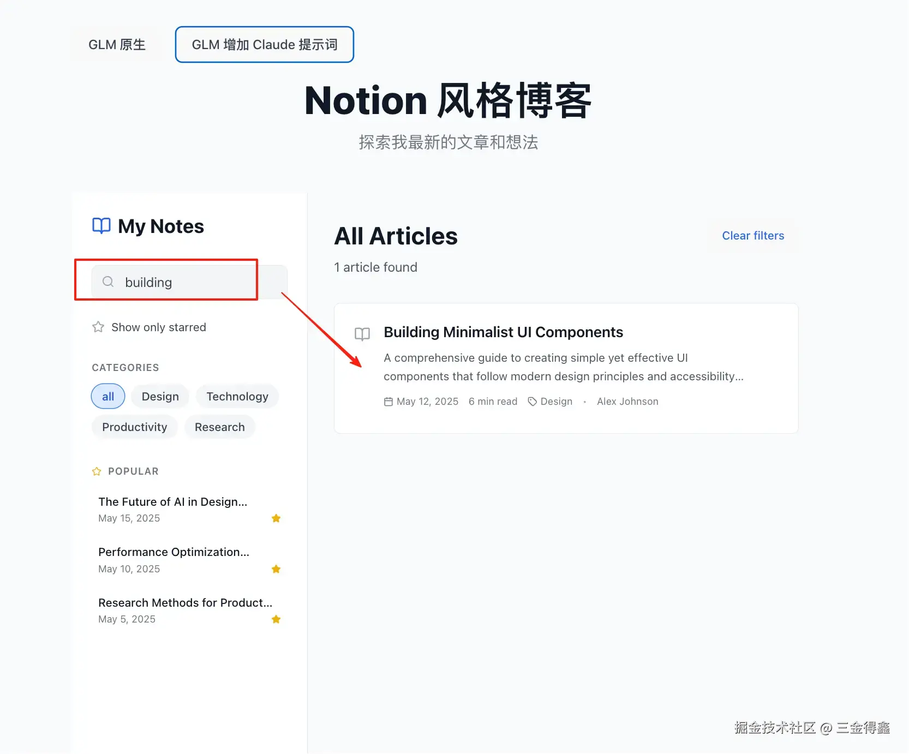Click the All Articles heading
This screenshot has width=909, height=754.
pos(396,236)
